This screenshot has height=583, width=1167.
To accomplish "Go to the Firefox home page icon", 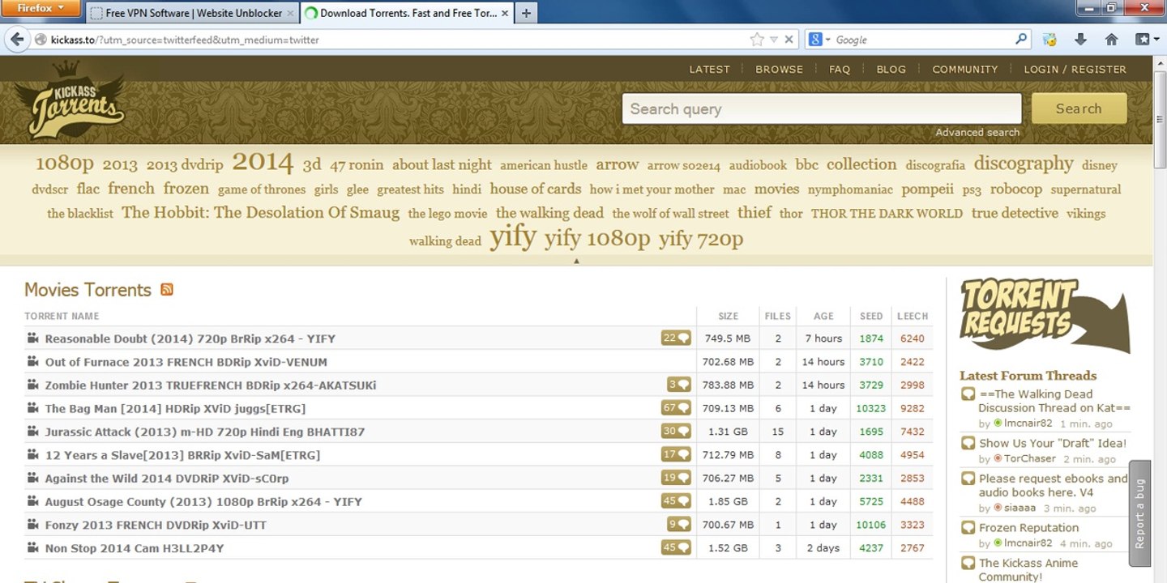I will click(1111, 40).
